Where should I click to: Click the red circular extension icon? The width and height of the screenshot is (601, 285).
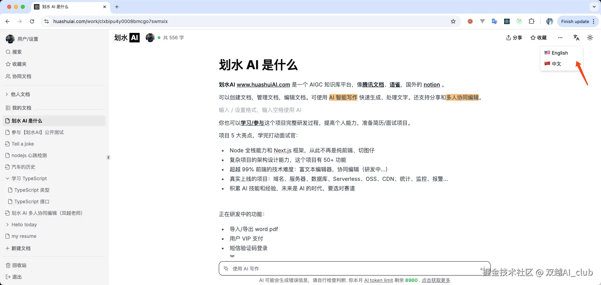[470, 21]
